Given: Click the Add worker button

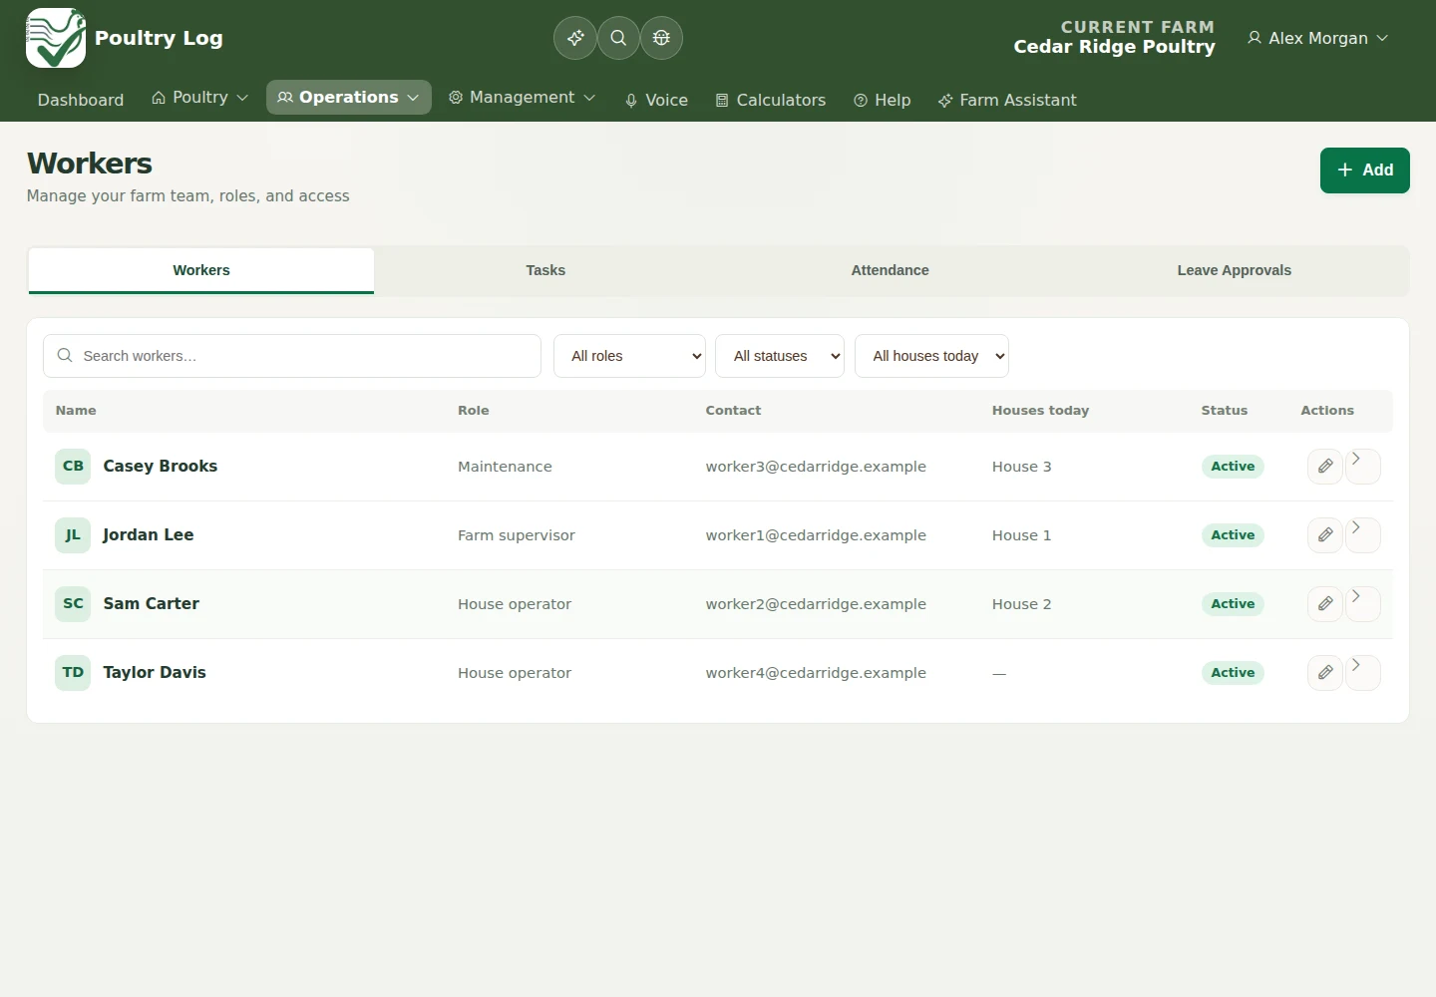Looking at the screenshot, I should click(1365, 170).
